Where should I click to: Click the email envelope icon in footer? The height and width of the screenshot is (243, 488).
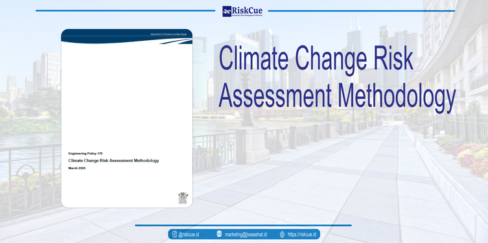[219, 235]
